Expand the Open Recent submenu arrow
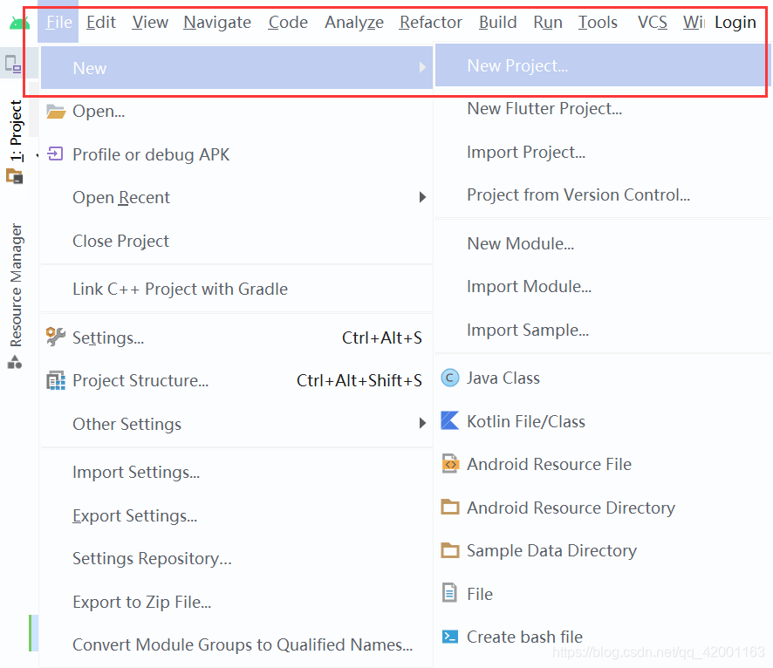Screen dimensions: 773x668 coord(422,197)
